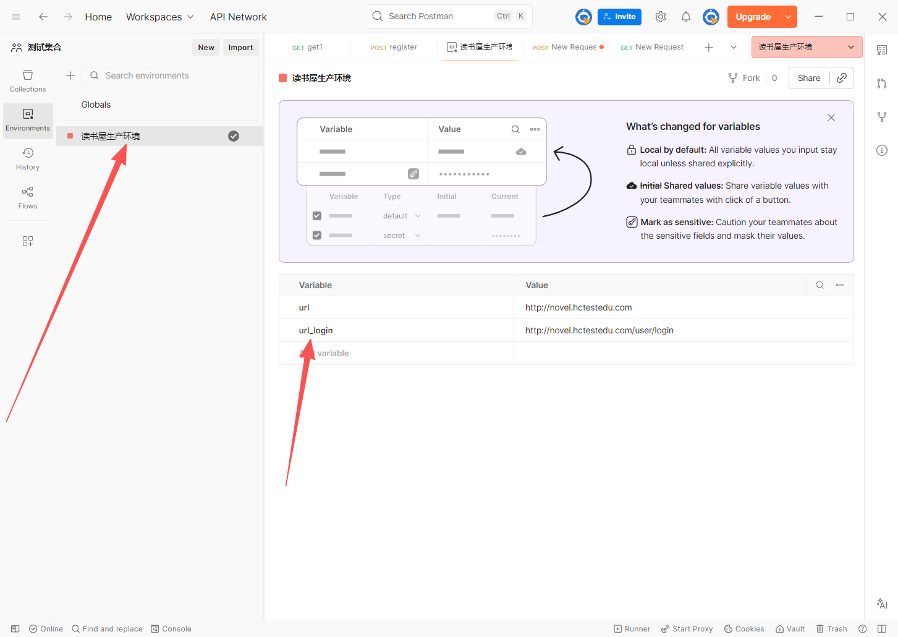Image resolution: width=898 pixels, height=637 pixels.
Task: Toggle the sidebar icon in the status bar
Action: tap(15, 629)
